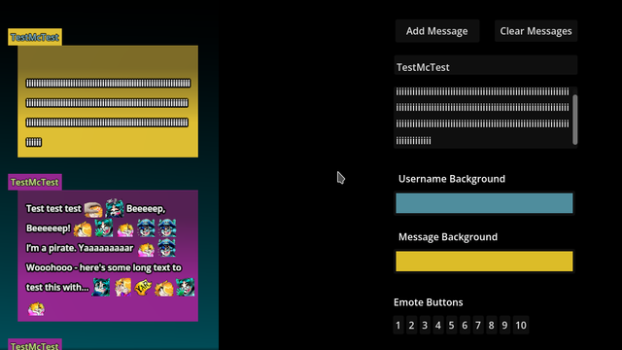Insert emote with button 6
Screen dimensions: 622x350
tap(465, 326)
